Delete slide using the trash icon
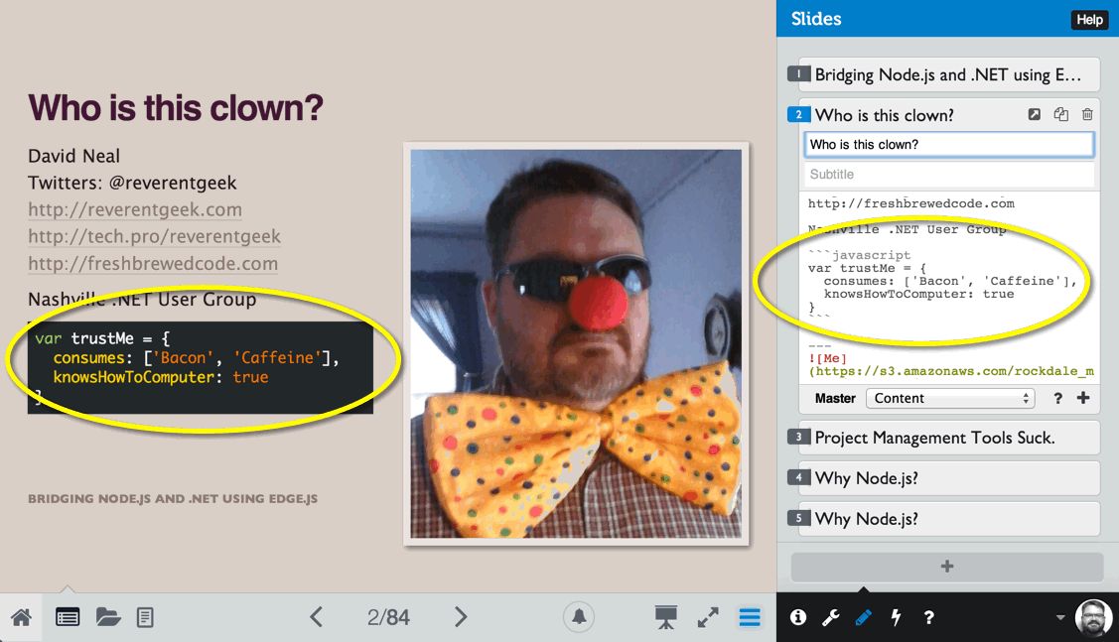Image resolution: width=1119 pixels, height=642 pixels. click(x=1087, y=115)
